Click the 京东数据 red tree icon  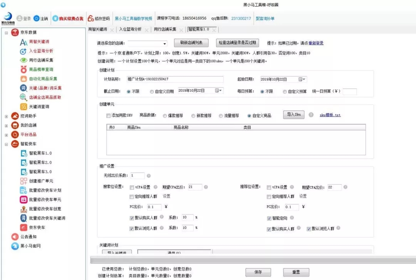[x=15, y=32]
